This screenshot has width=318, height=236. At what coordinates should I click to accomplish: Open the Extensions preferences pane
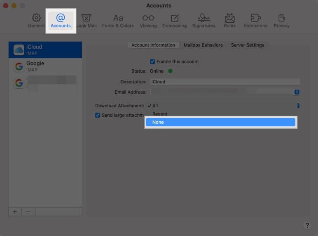pyautogui.click(x=255, y=21)
